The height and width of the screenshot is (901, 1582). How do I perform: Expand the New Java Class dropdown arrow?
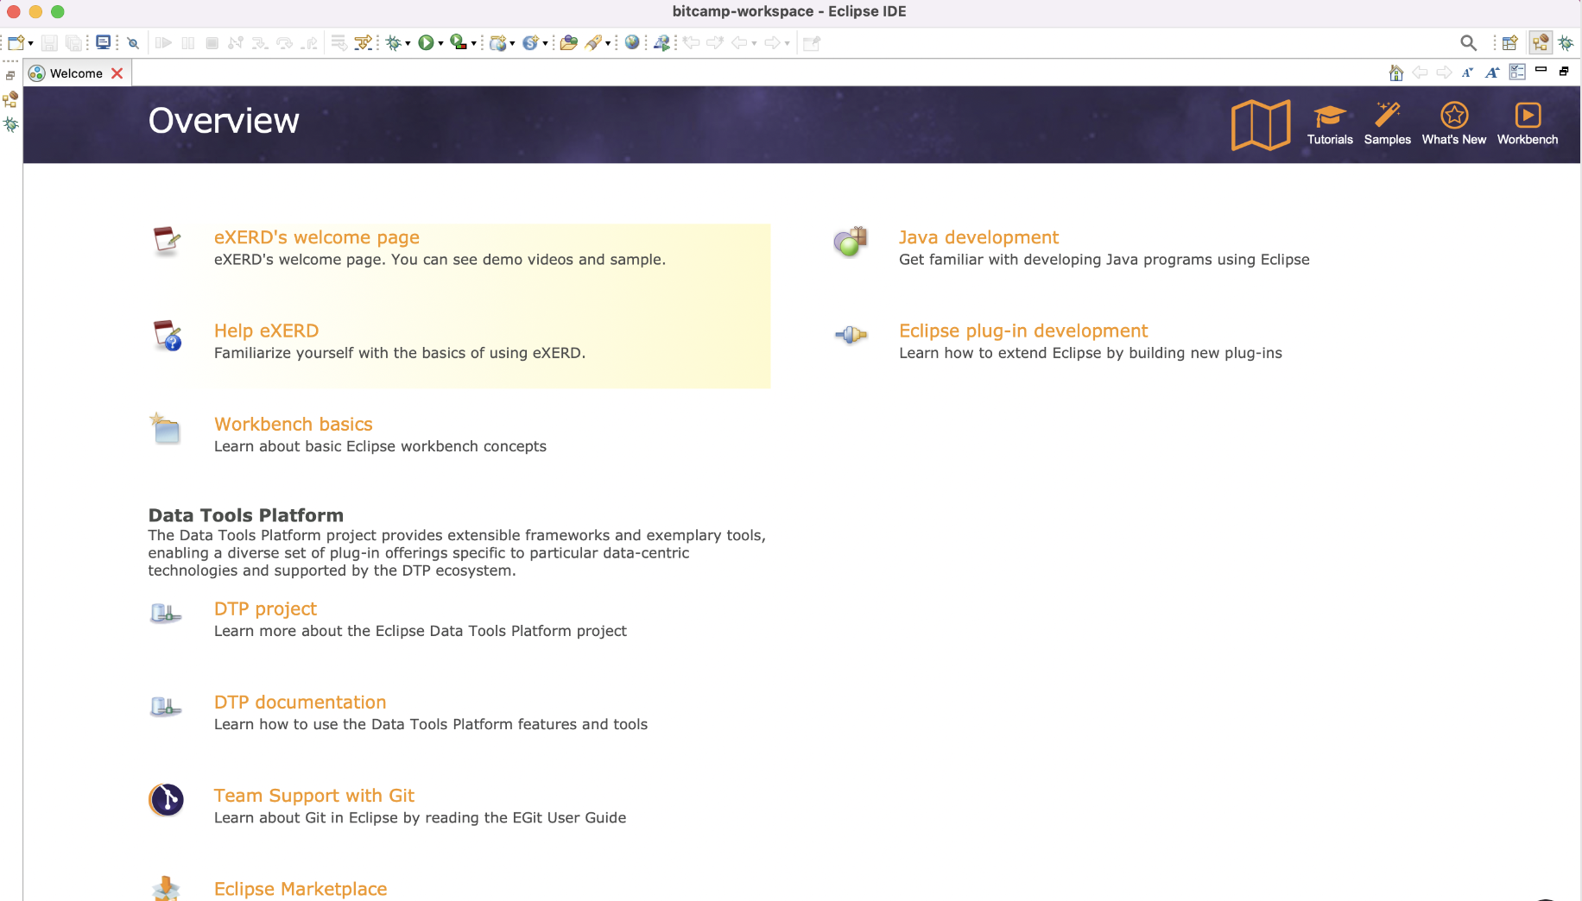tap(545, 43)
